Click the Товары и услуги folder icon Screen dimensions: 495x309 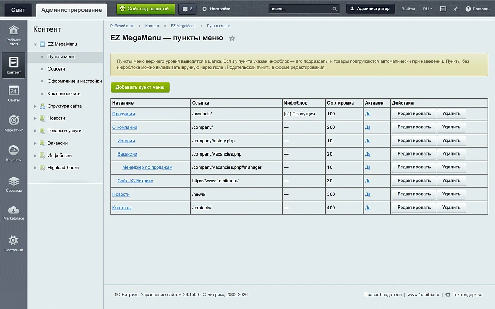42,130
